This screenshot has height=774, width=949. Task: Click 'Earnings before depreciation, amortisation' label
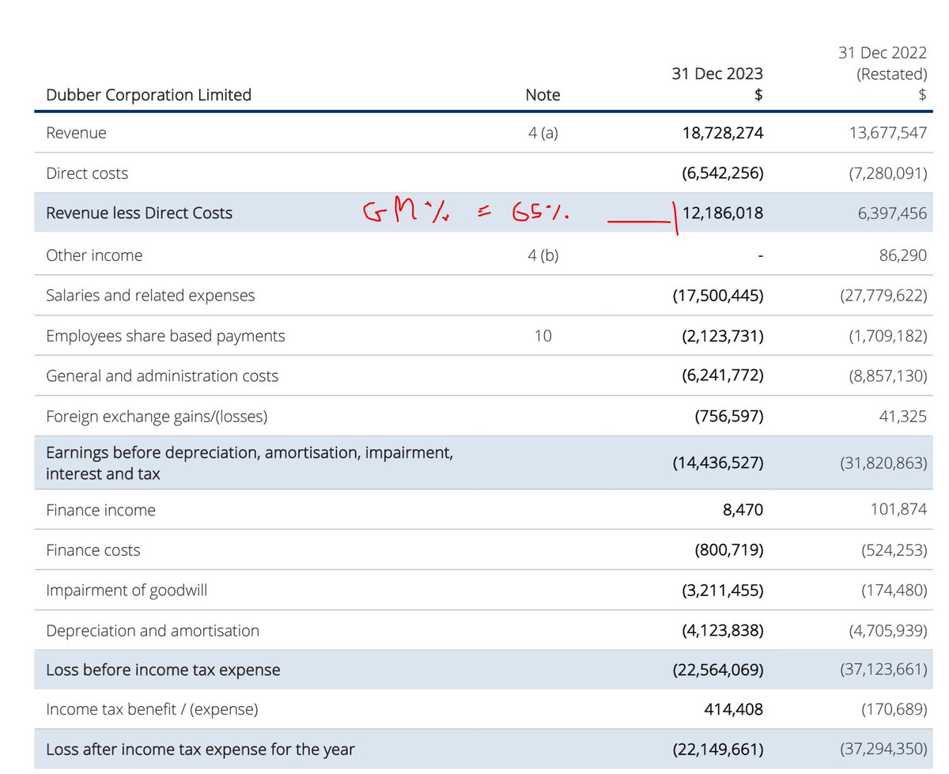(x=250, y=463)
